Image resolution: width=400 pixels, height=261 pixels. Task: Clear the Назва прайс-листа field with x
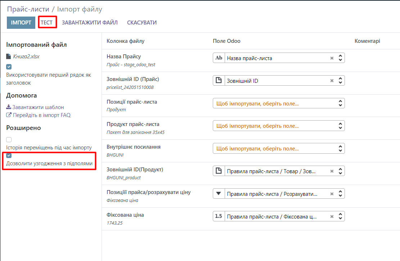point(332,58)
